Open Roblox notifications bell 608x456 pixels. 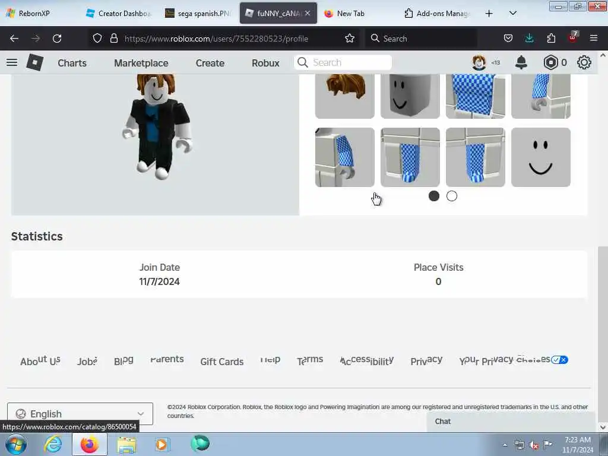pyautogui.click(x=521, y=62)
